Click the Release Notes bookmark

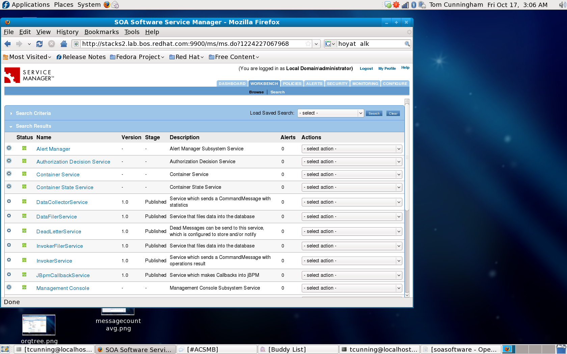[81, 57]
